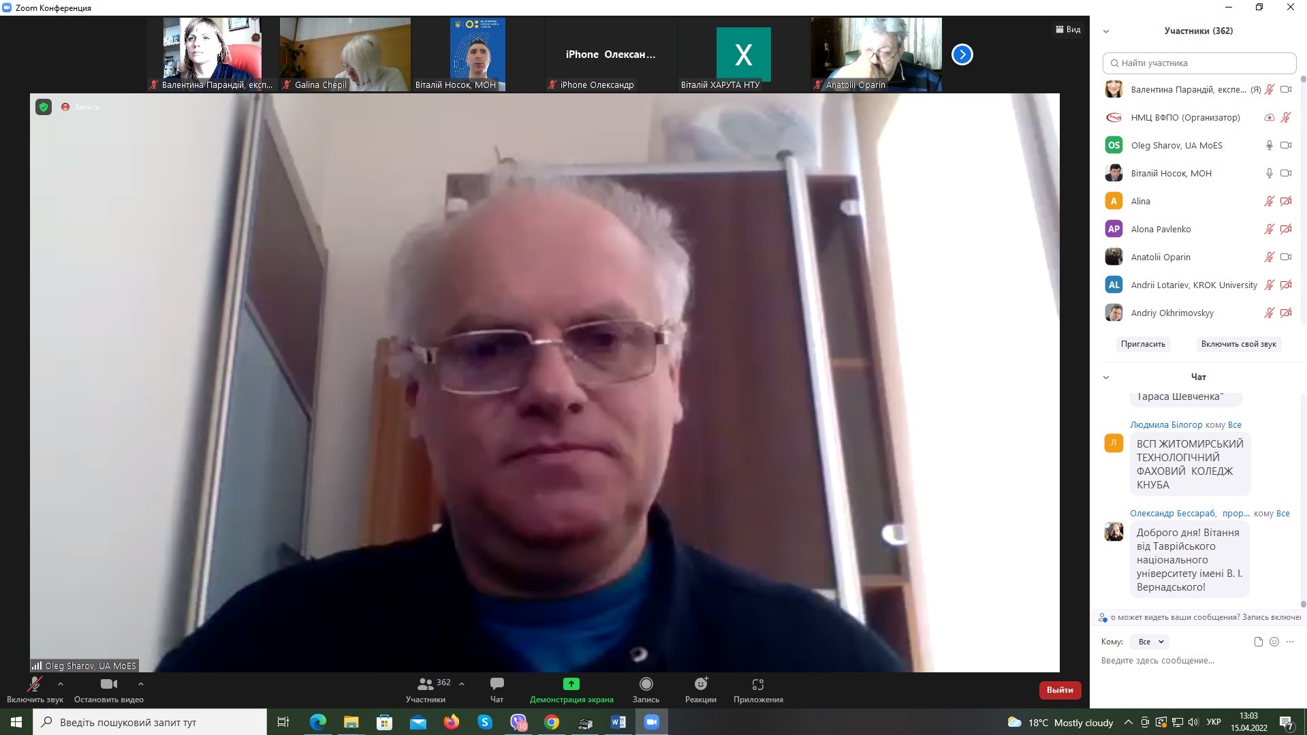Click the Пригласить invite button

coord(1142,344)
